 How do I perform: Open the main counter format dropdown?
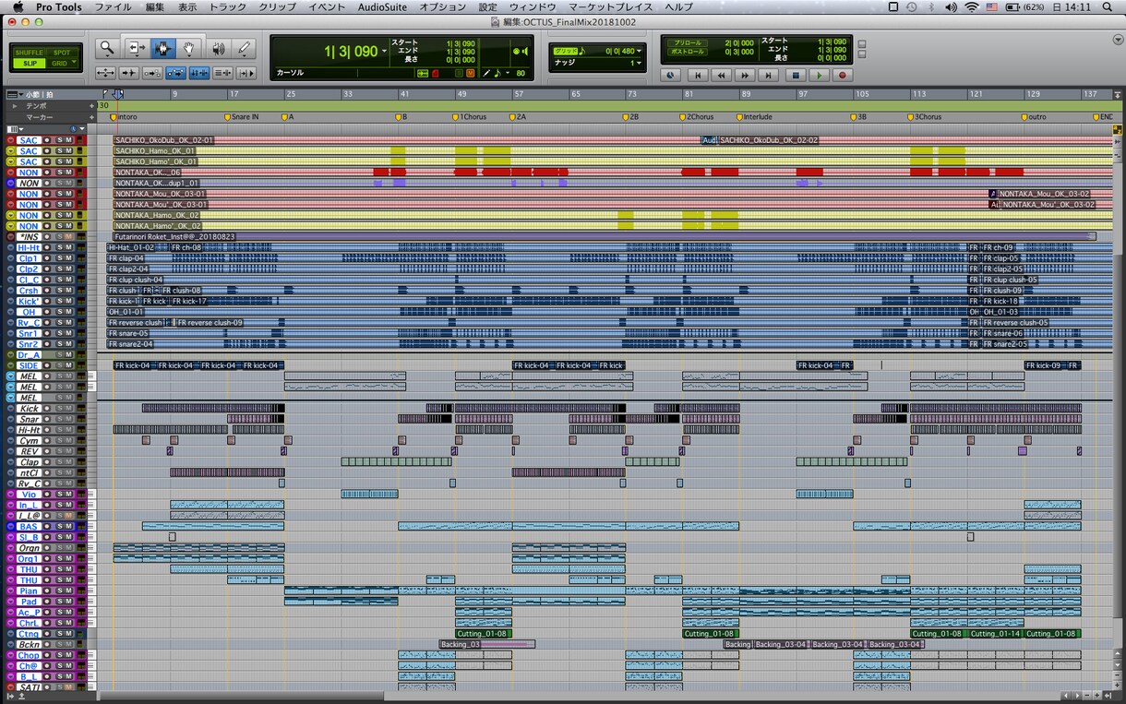coord(385,52)
